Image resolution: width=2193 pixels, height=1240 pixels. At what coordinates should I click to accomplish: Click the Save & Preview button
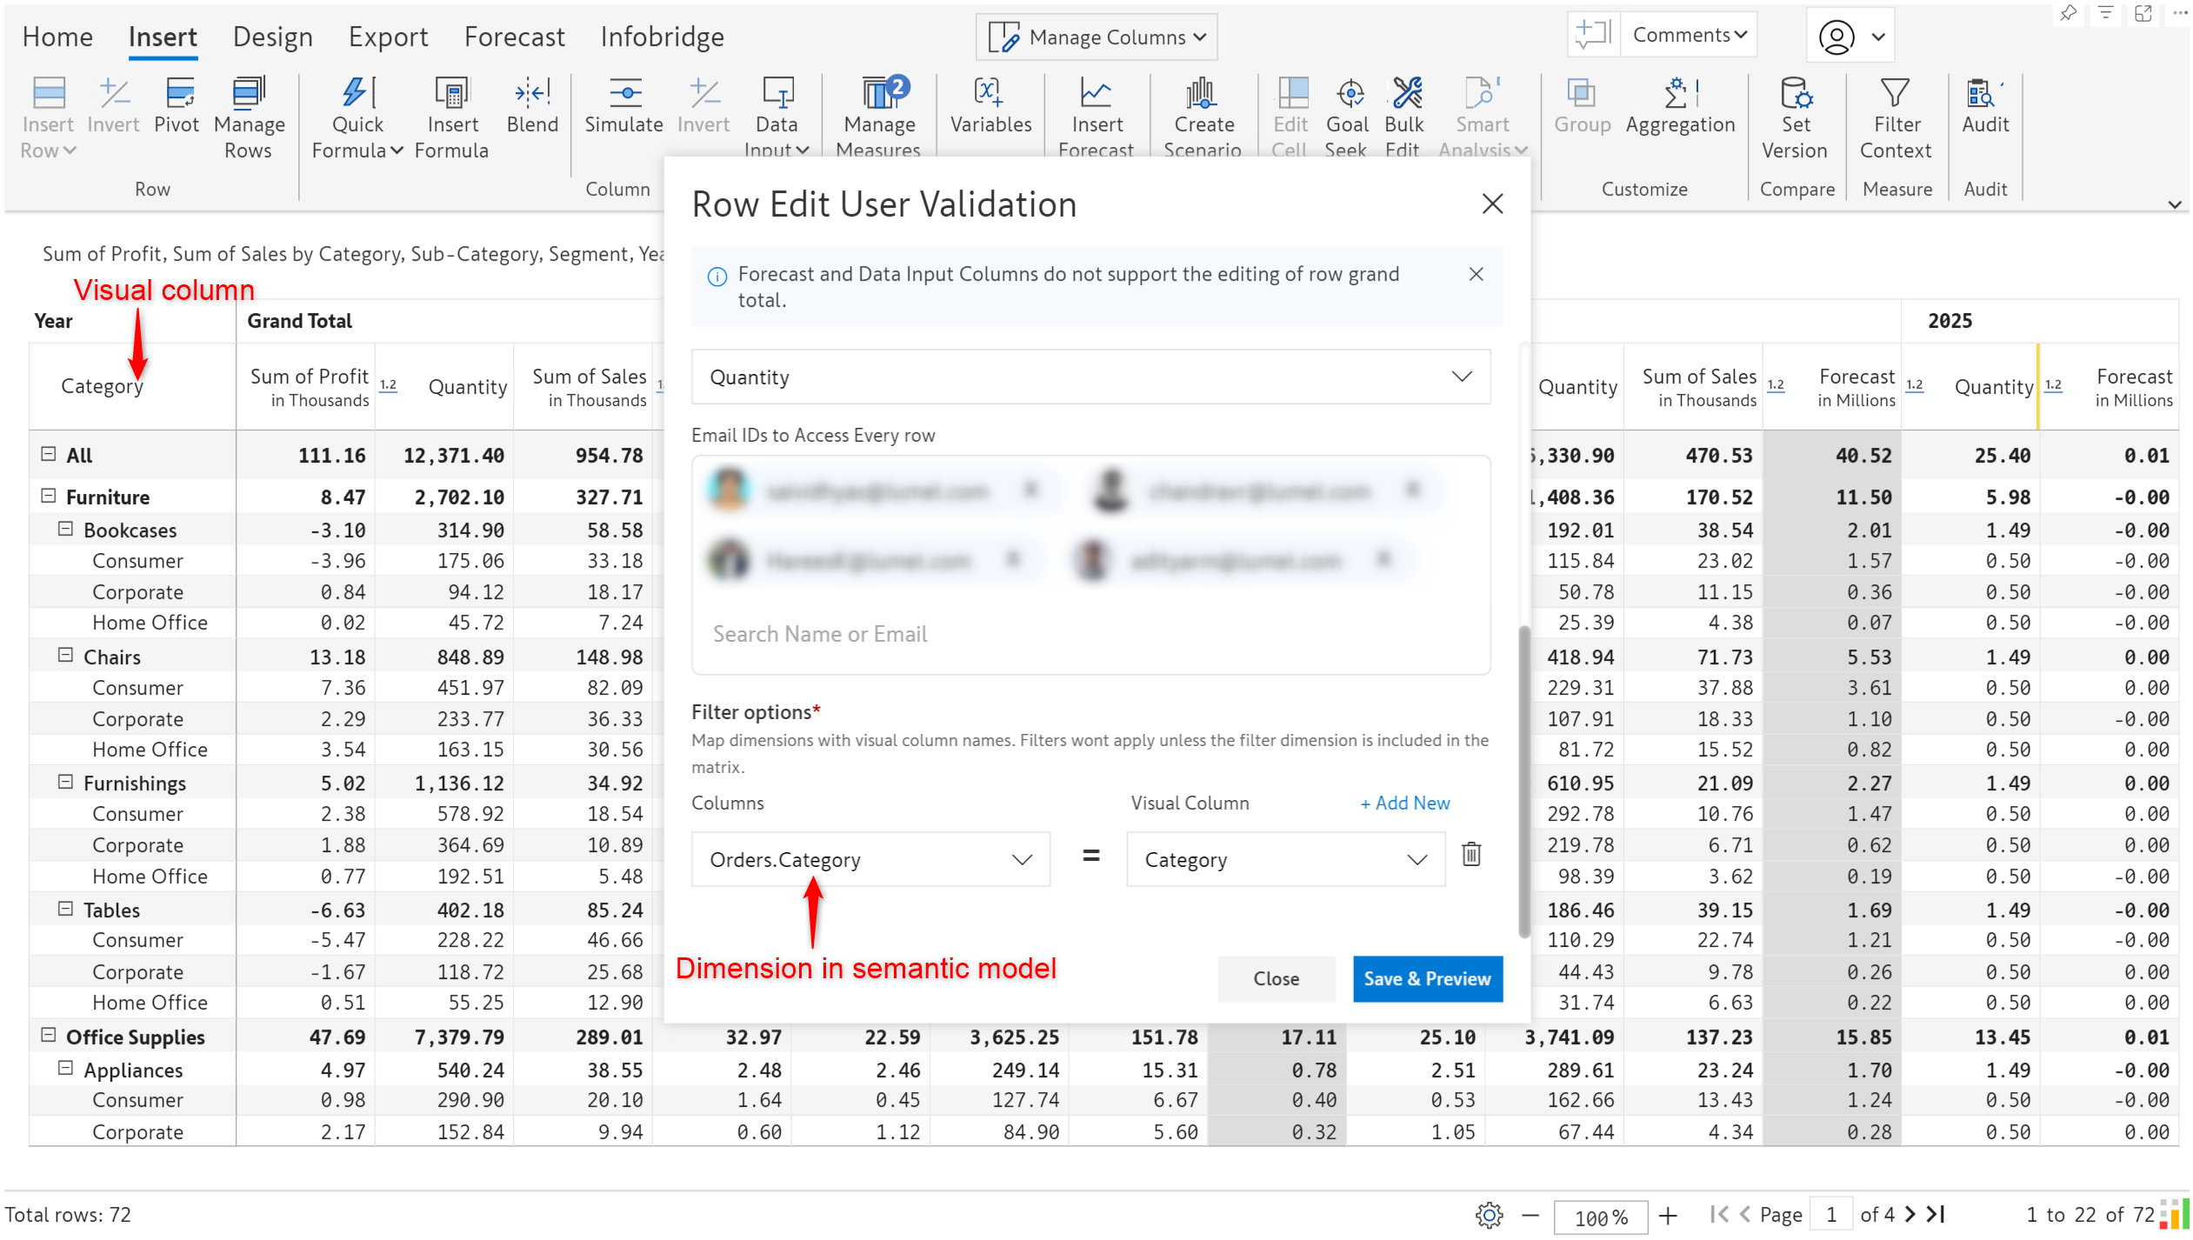1426,979
